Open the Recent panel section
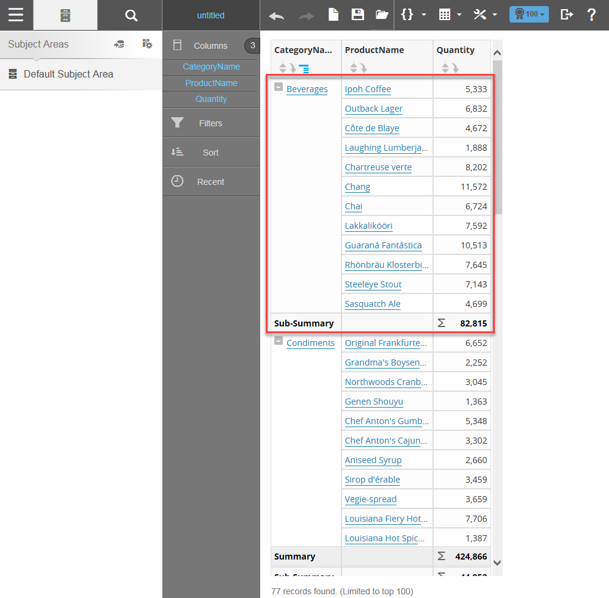 (x=211, y=182)
